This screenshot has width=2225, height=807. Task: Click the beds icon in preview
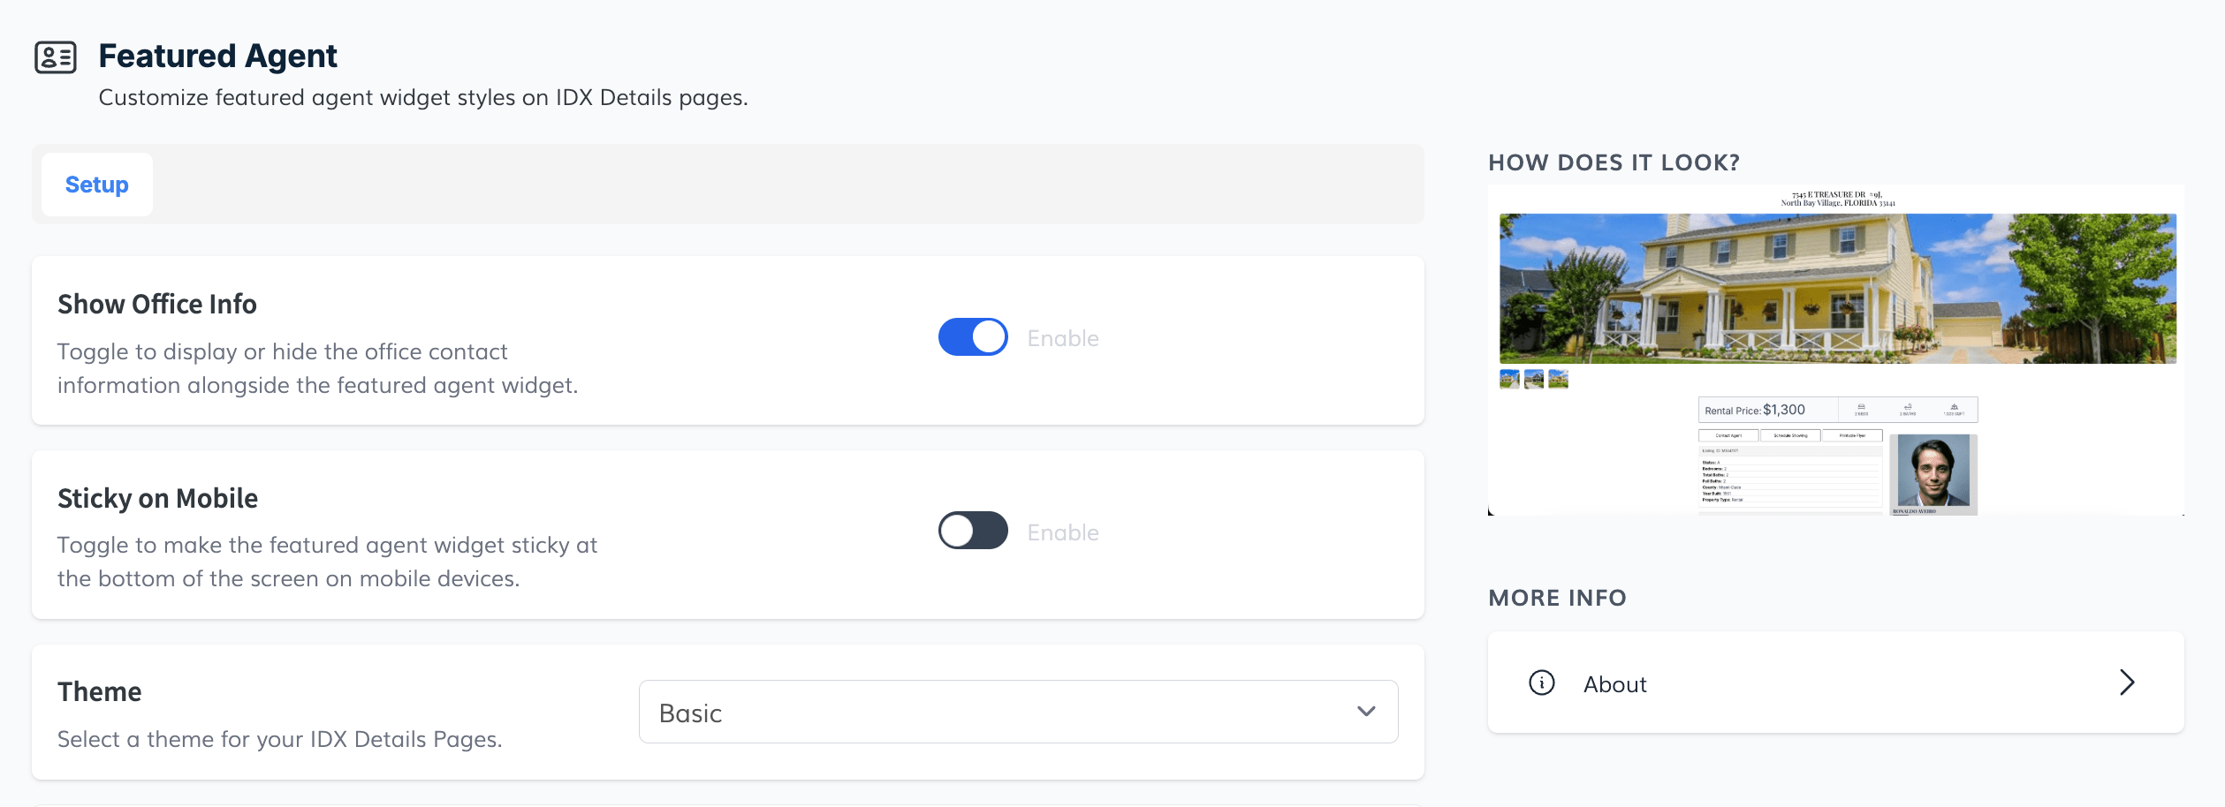coord(1861,407)
